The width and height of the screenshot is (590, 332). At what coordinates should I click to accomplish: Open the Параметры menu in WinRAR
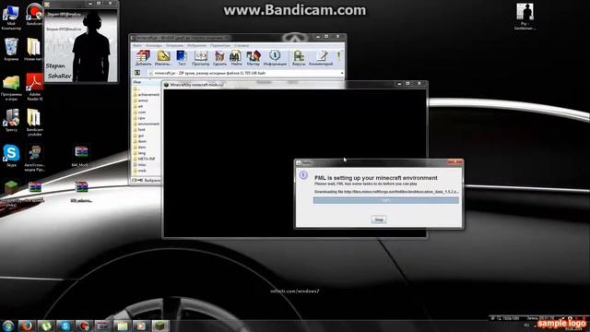point(219,45)
